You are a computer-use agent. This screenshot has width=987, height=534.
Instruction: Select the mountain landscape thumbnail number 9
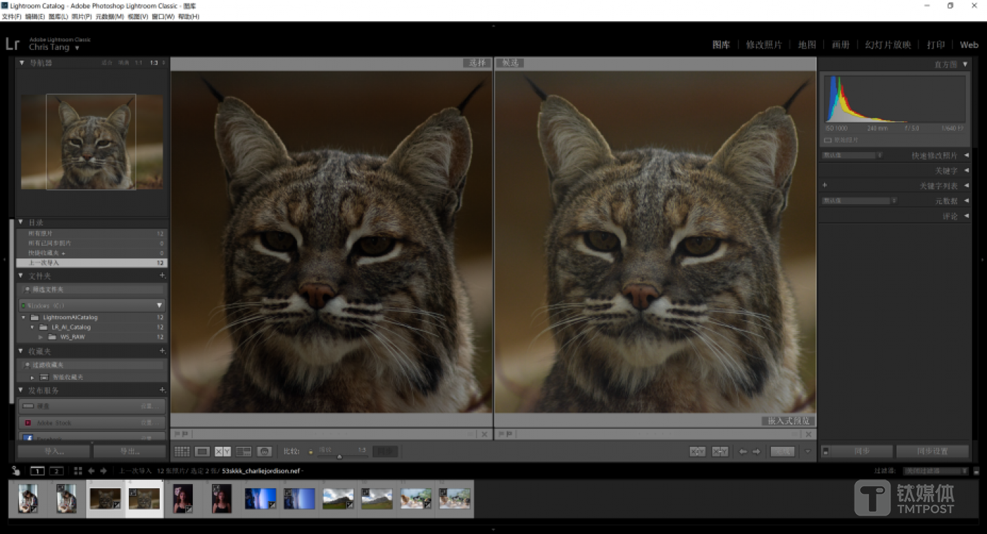tap(338, 498)
